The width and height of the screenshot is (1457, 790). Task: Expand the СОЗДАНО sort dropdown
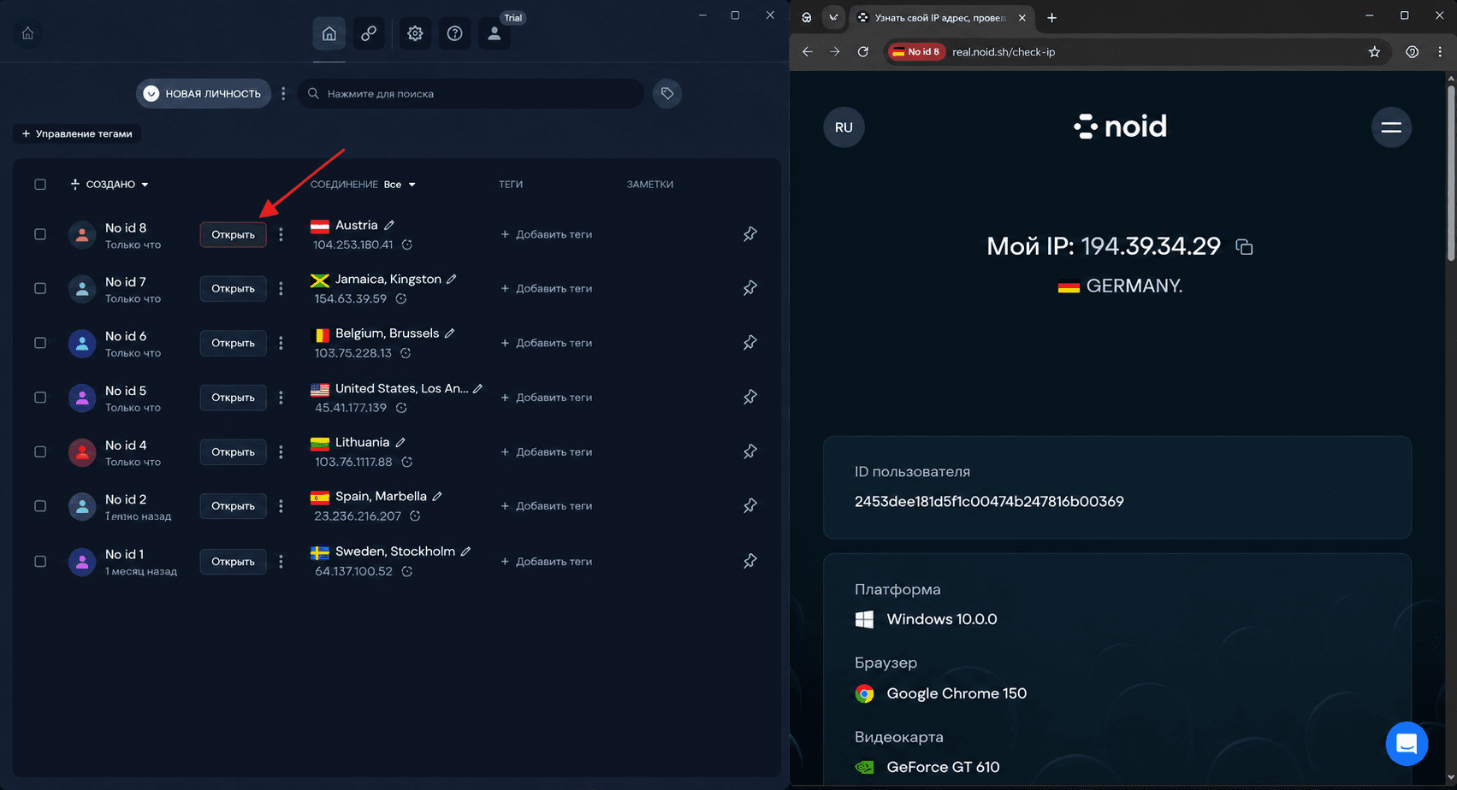tap(110, 185)
